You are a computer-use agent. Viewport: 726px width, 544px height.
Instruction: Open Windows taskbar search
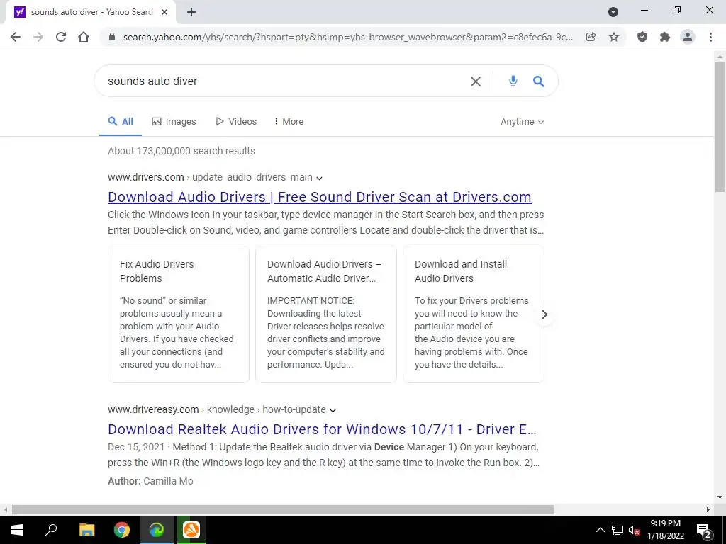51,530
